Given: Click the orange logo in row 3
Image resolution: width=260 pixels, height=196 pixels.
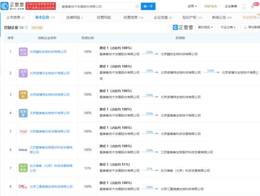Looking at the screenshot, I should [23, 95].
